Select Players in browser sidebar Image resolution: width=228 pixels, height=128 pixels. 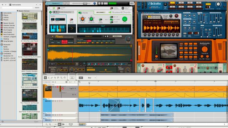pyautogui.click(x=6, y=20)
